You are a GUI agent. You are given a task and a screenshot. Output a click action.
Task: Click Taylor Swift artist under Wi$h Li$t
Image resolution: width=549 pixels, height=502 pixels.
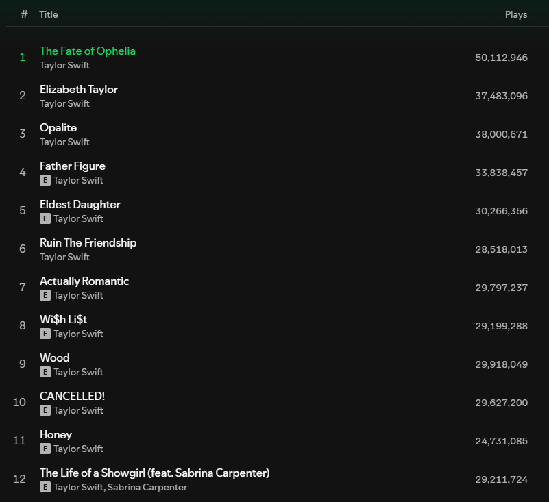(x=78, y=334)
